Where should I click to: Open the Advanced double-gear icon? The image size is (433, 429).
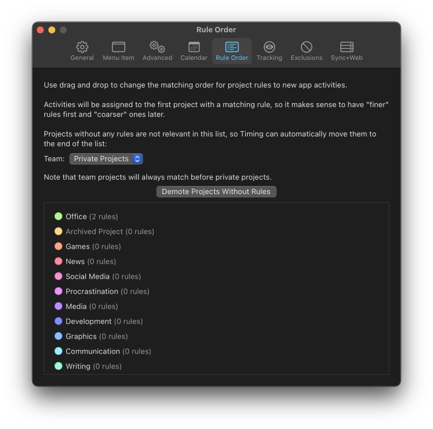point(157,47)
